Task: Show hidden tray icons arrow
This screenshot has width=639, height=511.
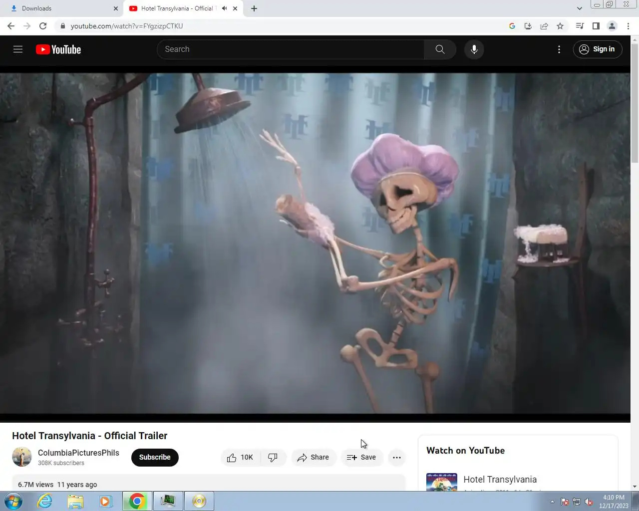Action: pyautogui.click(x=552, y=502)
